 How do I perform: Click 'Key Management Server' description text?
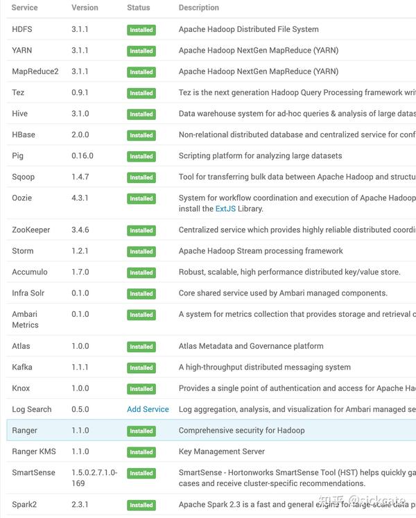point(222,451)
